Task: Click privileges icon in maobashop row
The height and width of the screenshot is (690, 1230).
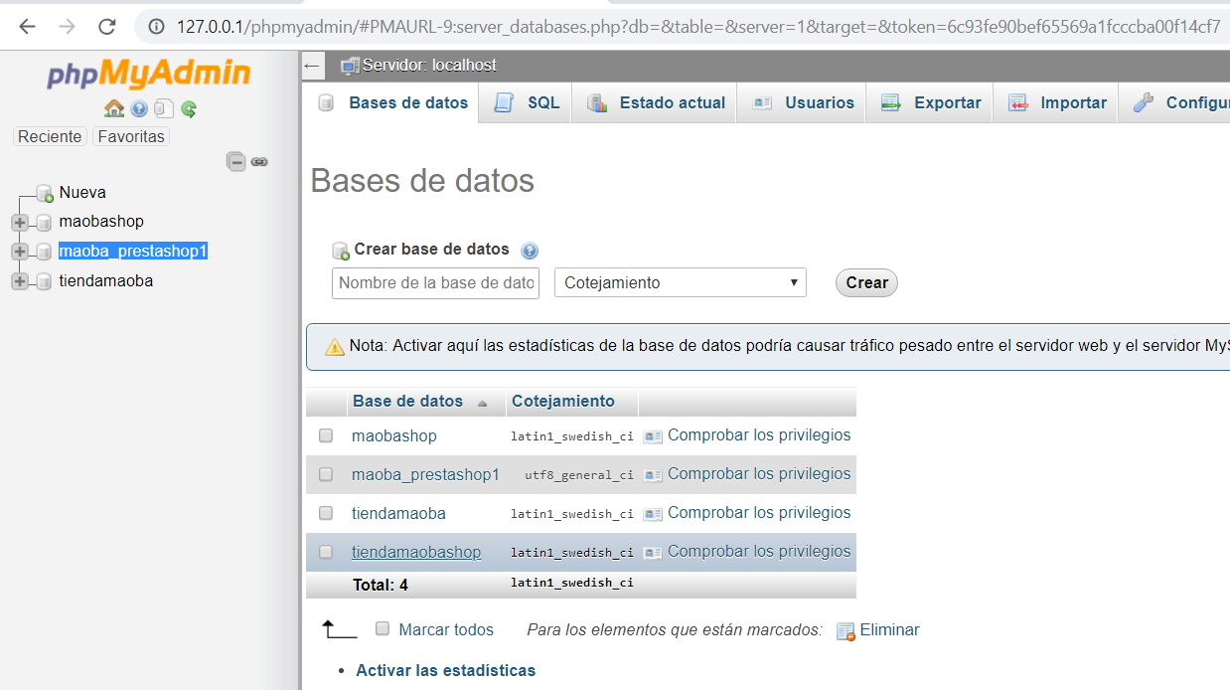Action: (653, 436)
